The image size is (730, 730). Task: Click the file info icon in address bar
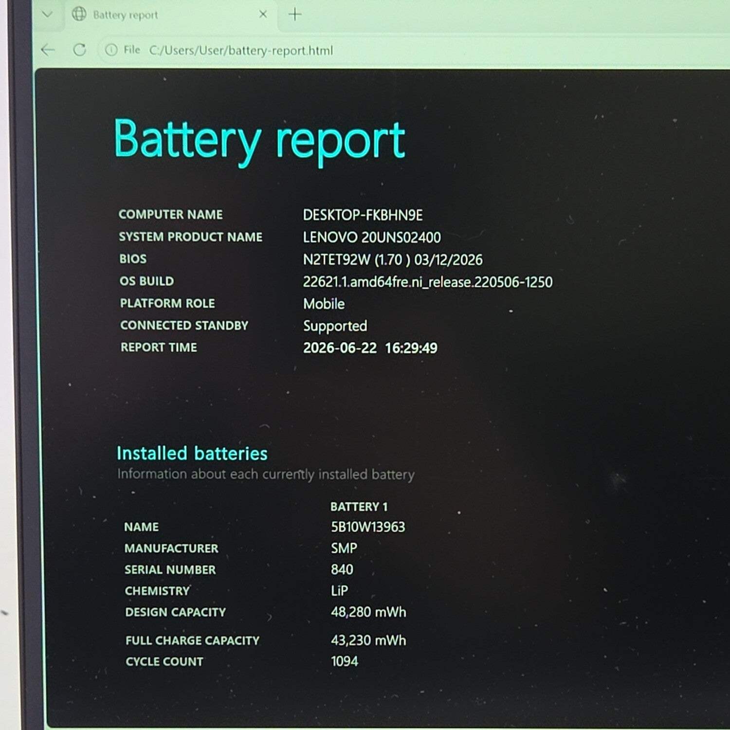[111, 50]
